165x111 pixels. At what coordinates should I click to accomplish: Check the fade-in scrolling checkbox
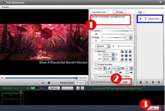pos(117,72)
